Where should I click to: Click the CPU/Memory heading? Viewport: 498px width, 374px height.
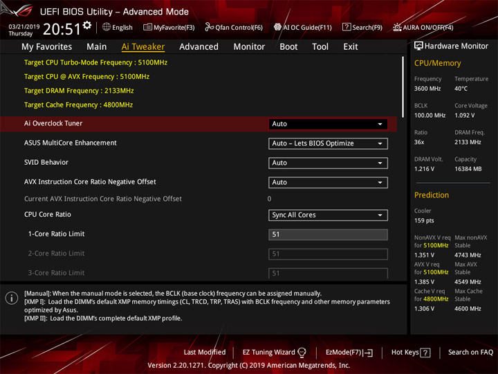[437, 63]
